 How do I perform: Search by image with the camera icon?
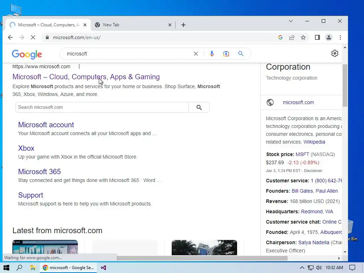pos(226,54)
